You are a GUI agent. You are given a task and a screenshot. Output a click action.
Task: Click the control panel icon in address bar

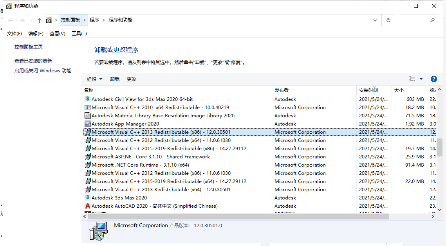[x=49, y=20]
